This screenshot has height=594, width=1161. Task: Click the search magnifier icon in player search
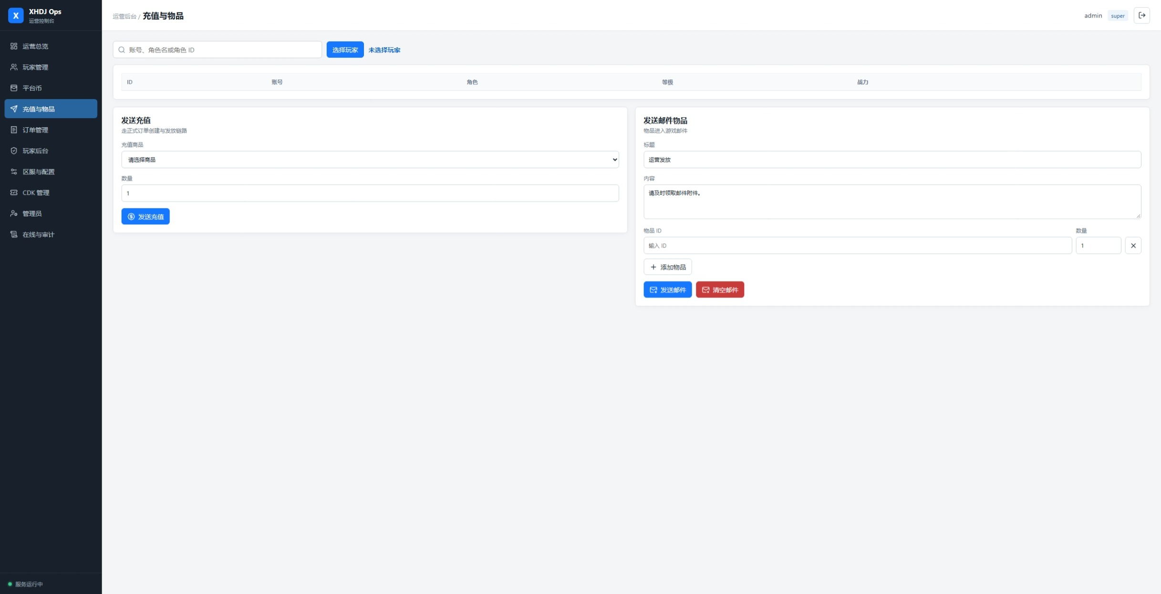[122, 50]
